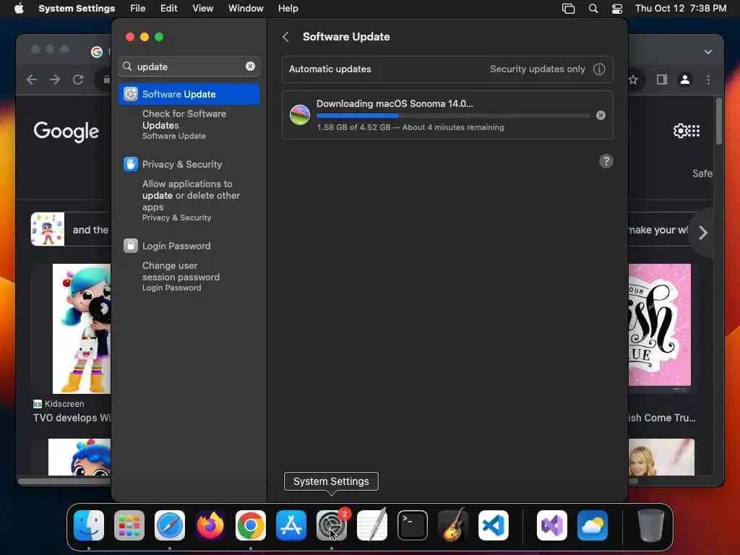The height and width of the screenshot is (555, 740).
Task: Open the Help menu
Action: click(288, 9)
